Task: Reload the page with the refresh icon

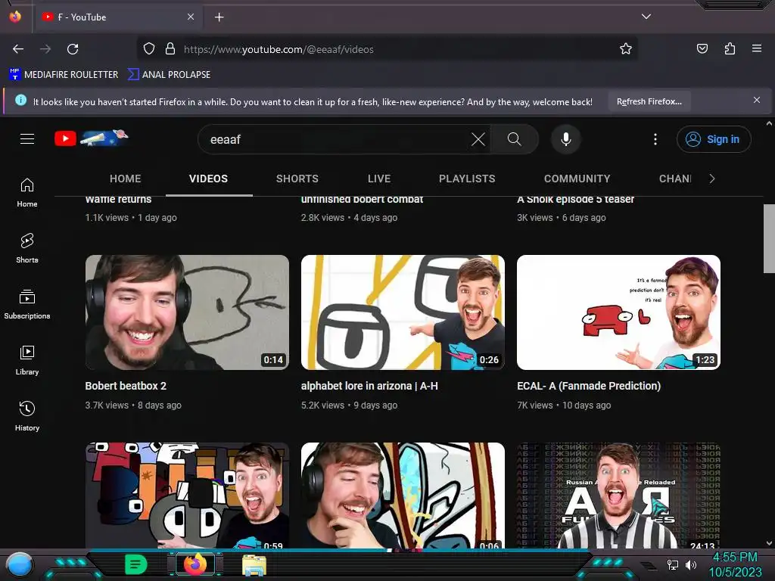Action: coord(73,49)
